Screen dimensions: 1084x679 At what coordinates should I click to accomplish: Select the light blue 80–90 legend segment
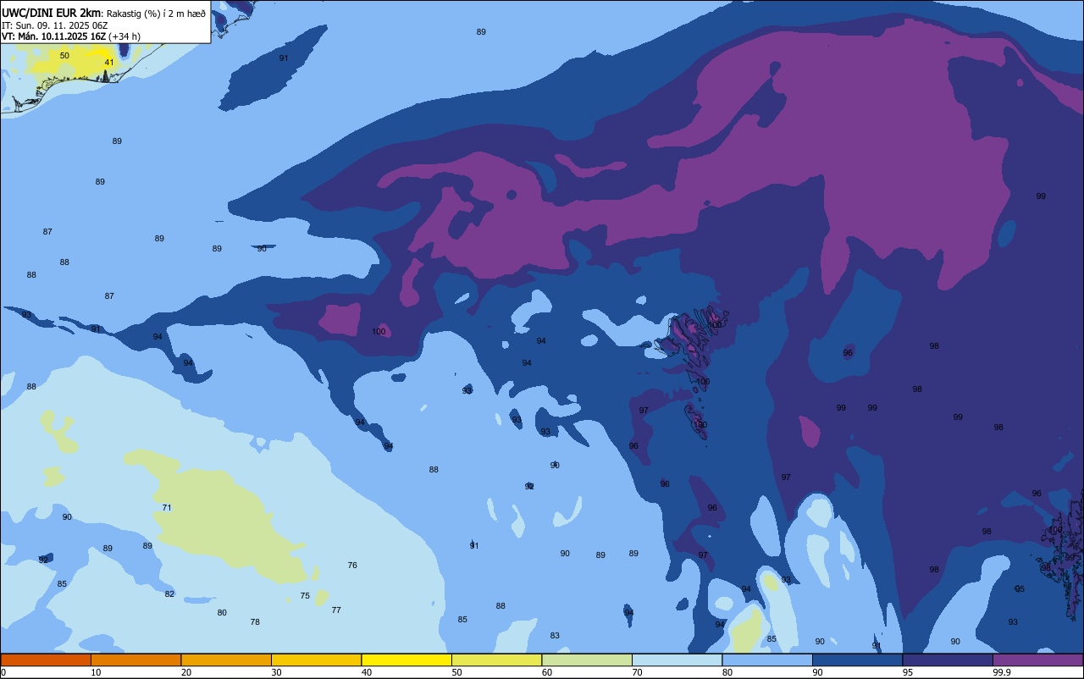click(x=767, y=660)
